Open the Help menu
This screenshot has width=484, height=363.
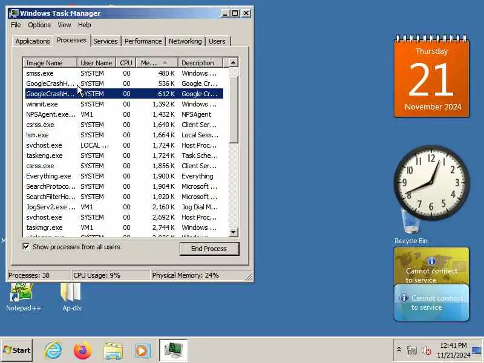pos(84,25)
